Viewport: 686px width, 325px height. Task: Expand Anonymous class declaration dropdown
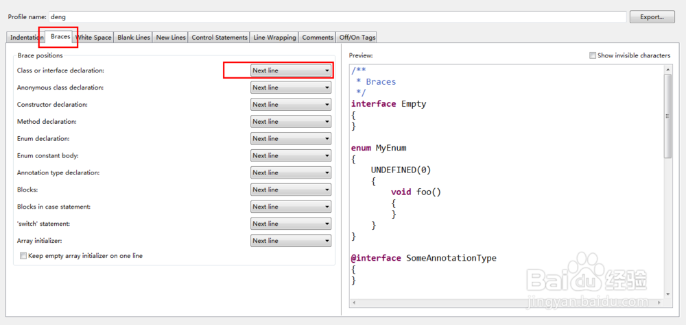click(291, 88)
